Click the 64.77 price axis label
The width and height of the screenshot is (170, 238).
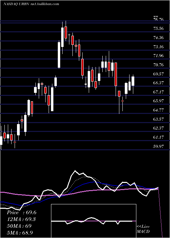(158, 110)
